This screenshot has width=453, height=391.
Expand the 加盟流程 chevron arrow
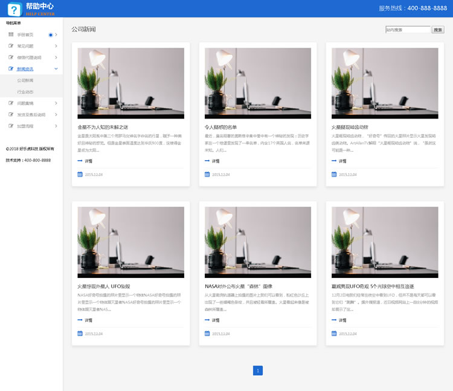(56, 126)
